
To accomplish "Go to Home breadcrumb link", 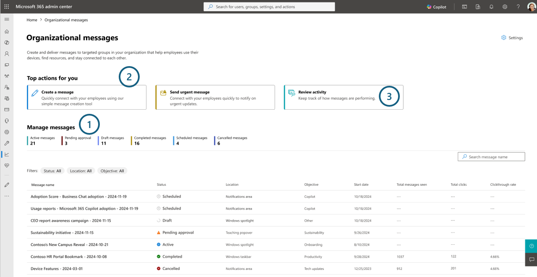I will point(32,20).
